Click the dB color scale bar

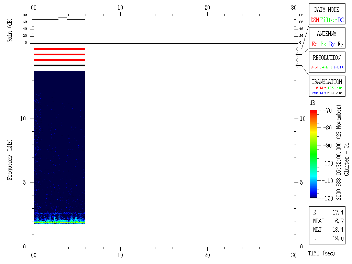[313, 154]
